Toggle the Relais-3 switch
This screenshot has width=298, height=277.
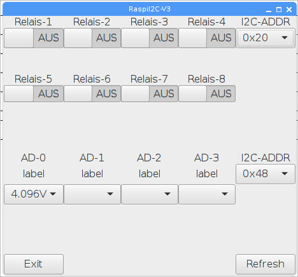tap(150, 38)
